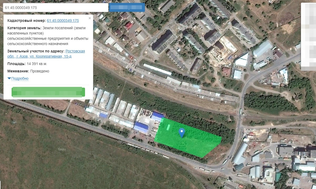Image resolution: width=316 pixels, height=189 pixels.
Task: Click the light green rectangle inside parcel
Action: (168, 127)
